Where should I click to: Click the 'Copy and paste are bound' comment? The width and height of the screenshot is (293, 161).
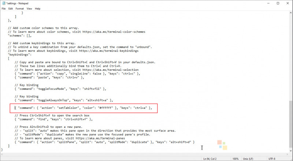click(85, 62)
